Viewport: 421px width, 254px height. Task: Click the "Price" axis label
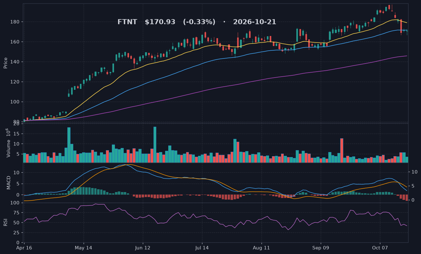point(6,63)
